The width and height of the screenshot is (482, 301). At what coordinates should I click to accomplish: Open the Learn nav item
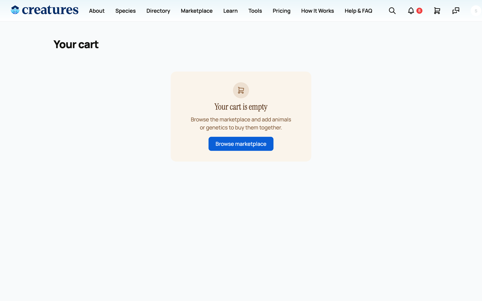pos(230,11)
